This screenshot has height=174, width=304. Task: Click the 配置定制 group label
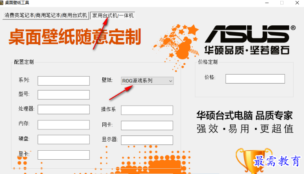(24, 62)
